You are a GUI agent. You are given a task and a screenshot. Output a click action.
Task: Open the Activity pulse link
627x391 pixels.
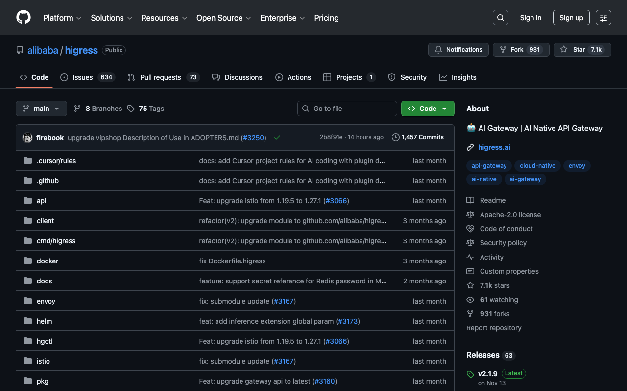point(491,257)
